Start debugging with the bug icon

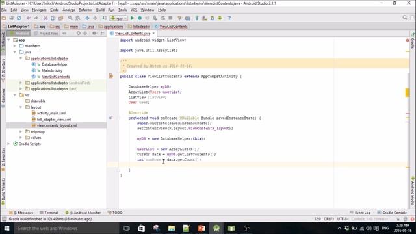tap(140, 18)
